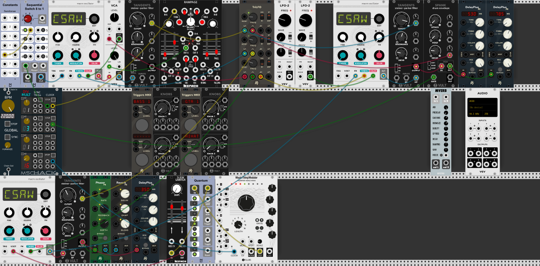Click the Turing Machine CLOCK jack
Image resolution: width=540 pixels, height=266 pixels.
point(234,252)
